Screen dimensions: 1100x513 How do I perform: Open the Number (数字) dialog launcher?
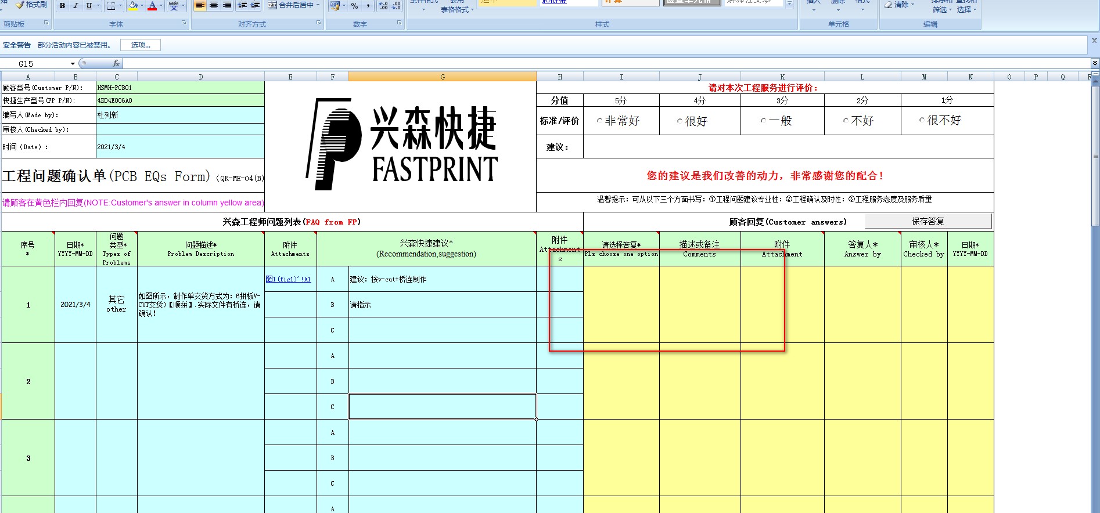click(x=400, y=23)
